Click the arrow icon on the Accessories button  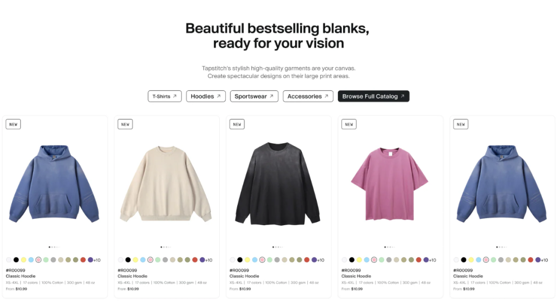tap(326, 96)
